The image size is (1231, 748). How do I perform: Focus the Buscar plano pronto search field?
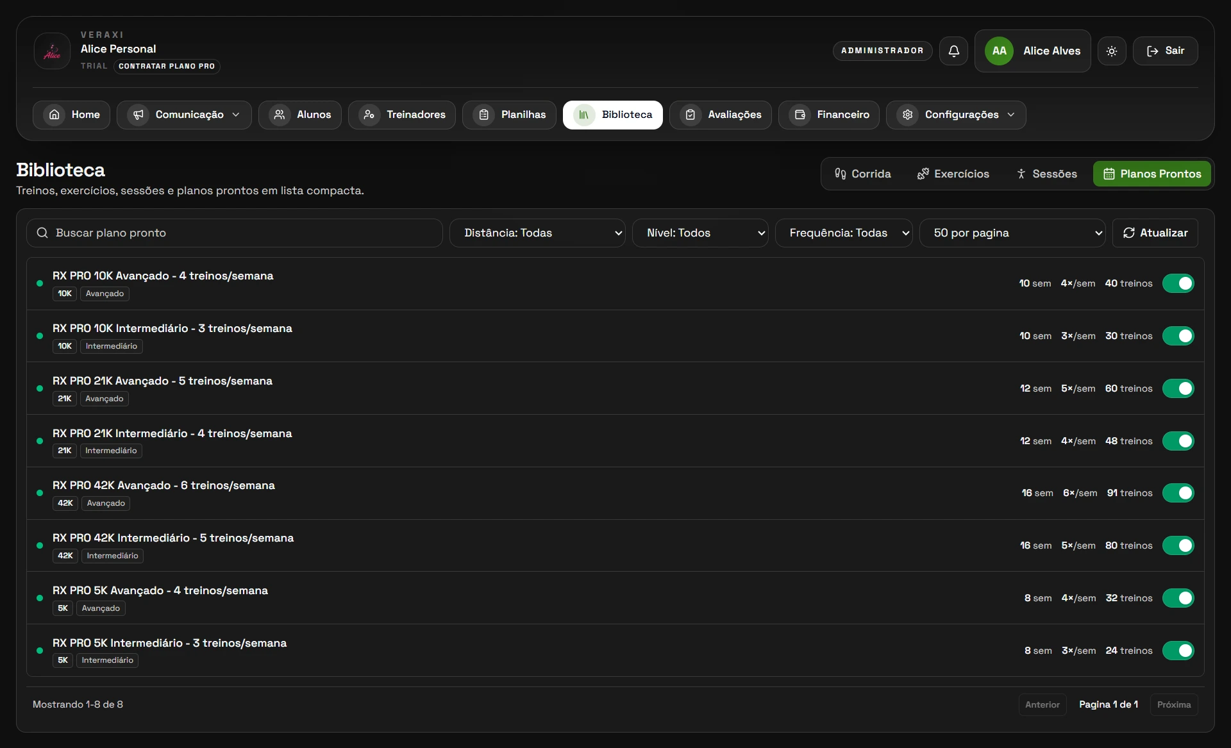(x=235, y=233)
